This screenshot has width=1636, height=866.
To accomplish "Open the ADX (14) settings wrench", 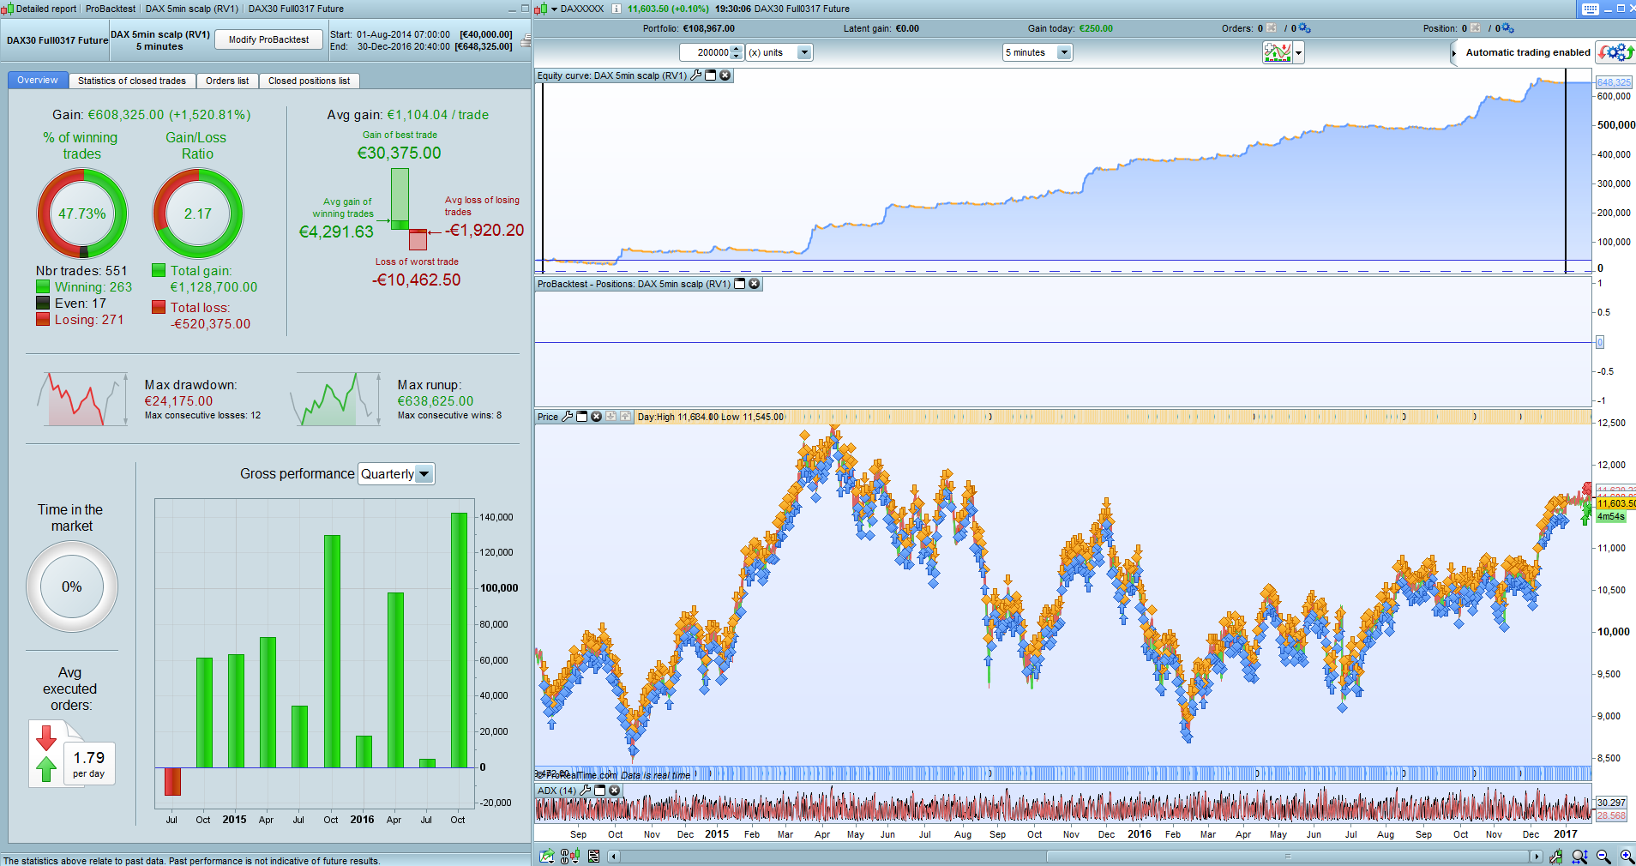I will point(586,791).
